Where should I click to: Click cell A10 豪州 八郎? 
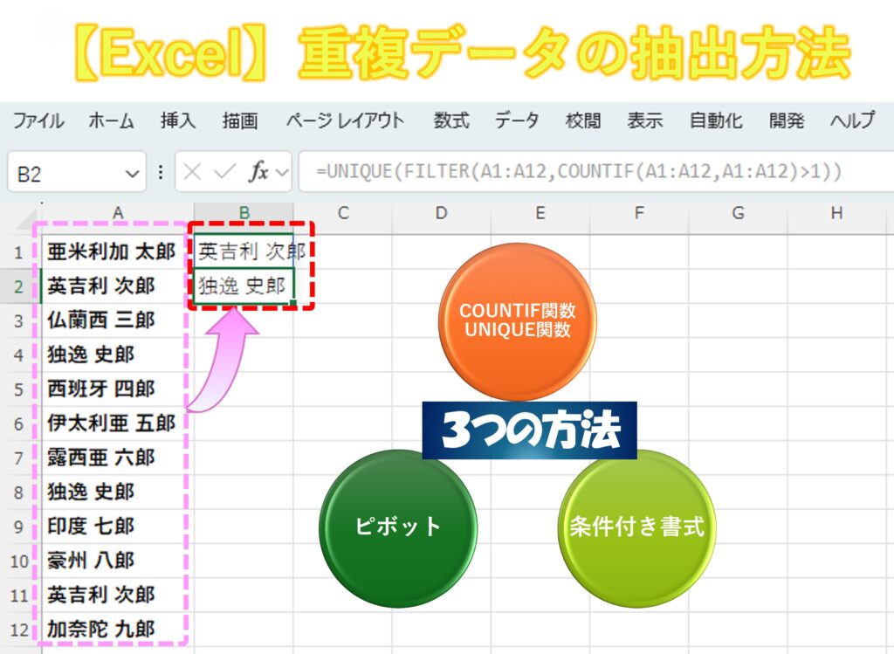coord(118,561)
